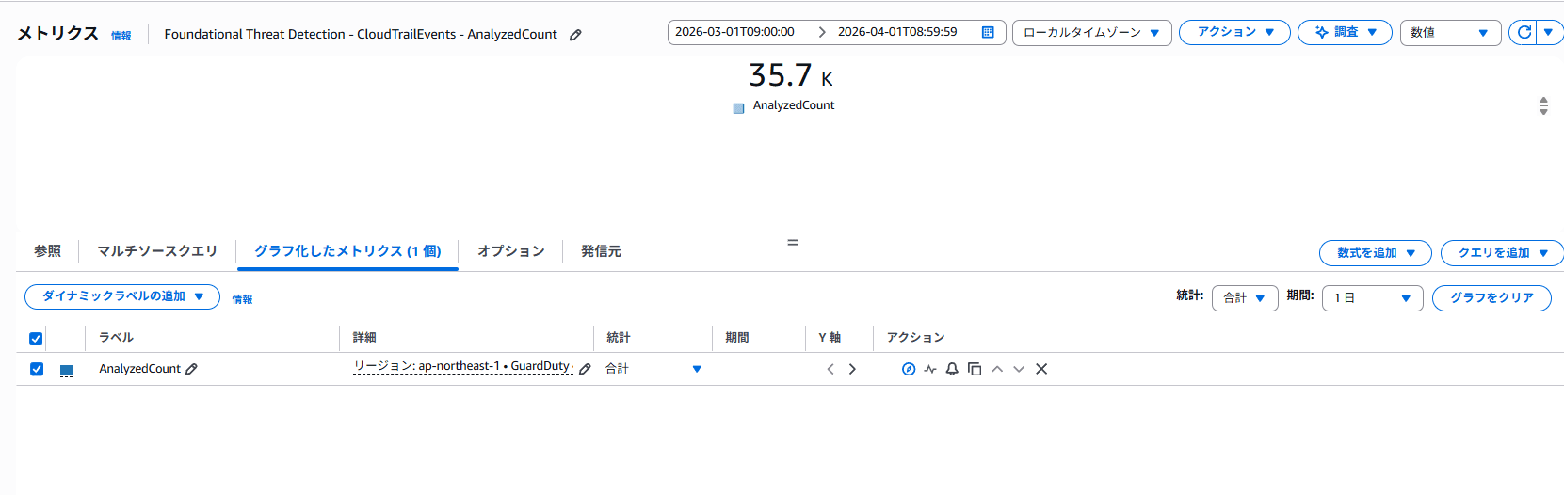Image resolution: width=1564 pixels, height=495 pixels.
Task: Click the AnalyzedCount row color swatch
Action: coord(66,371)
